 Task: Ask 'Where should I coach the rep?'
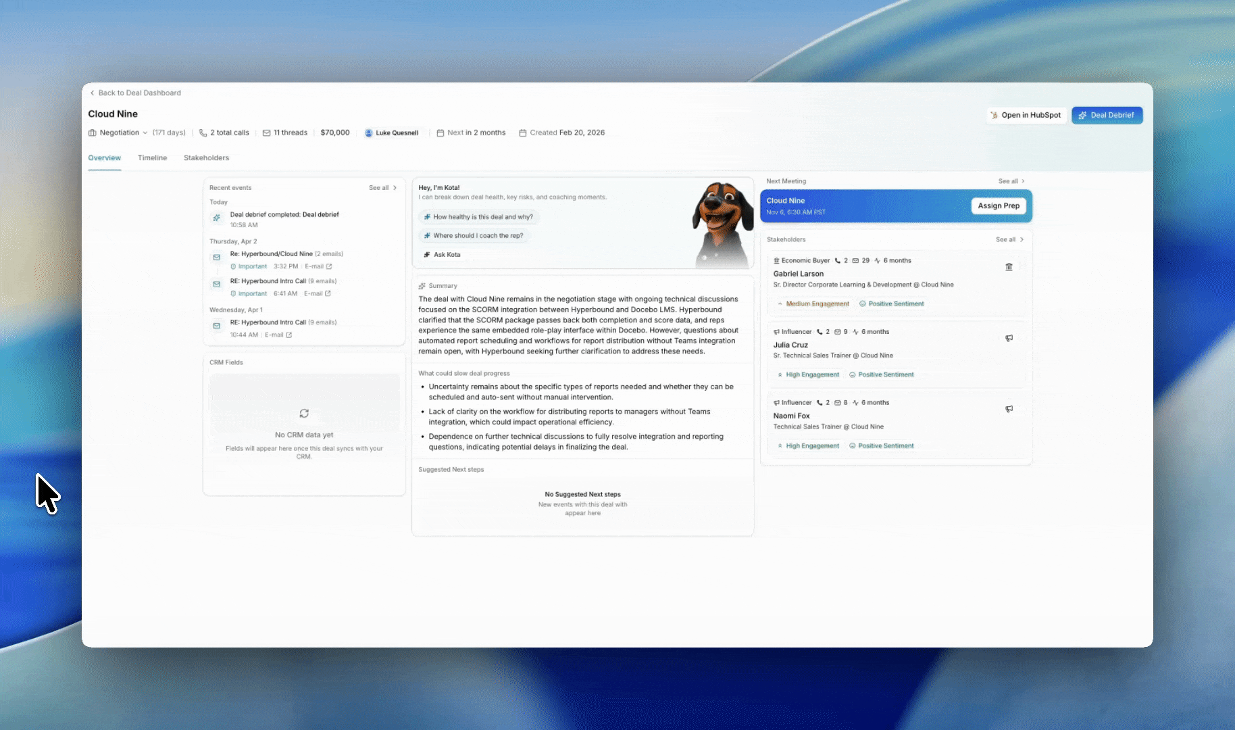click(474, 236)
